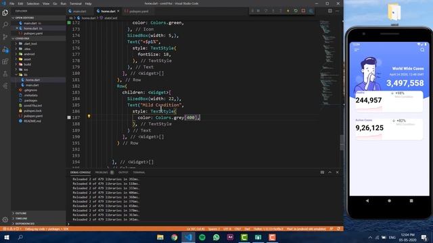The image size is (433, 243).
Task: Stop debugging with the red square icon
Action: point(303,11)
